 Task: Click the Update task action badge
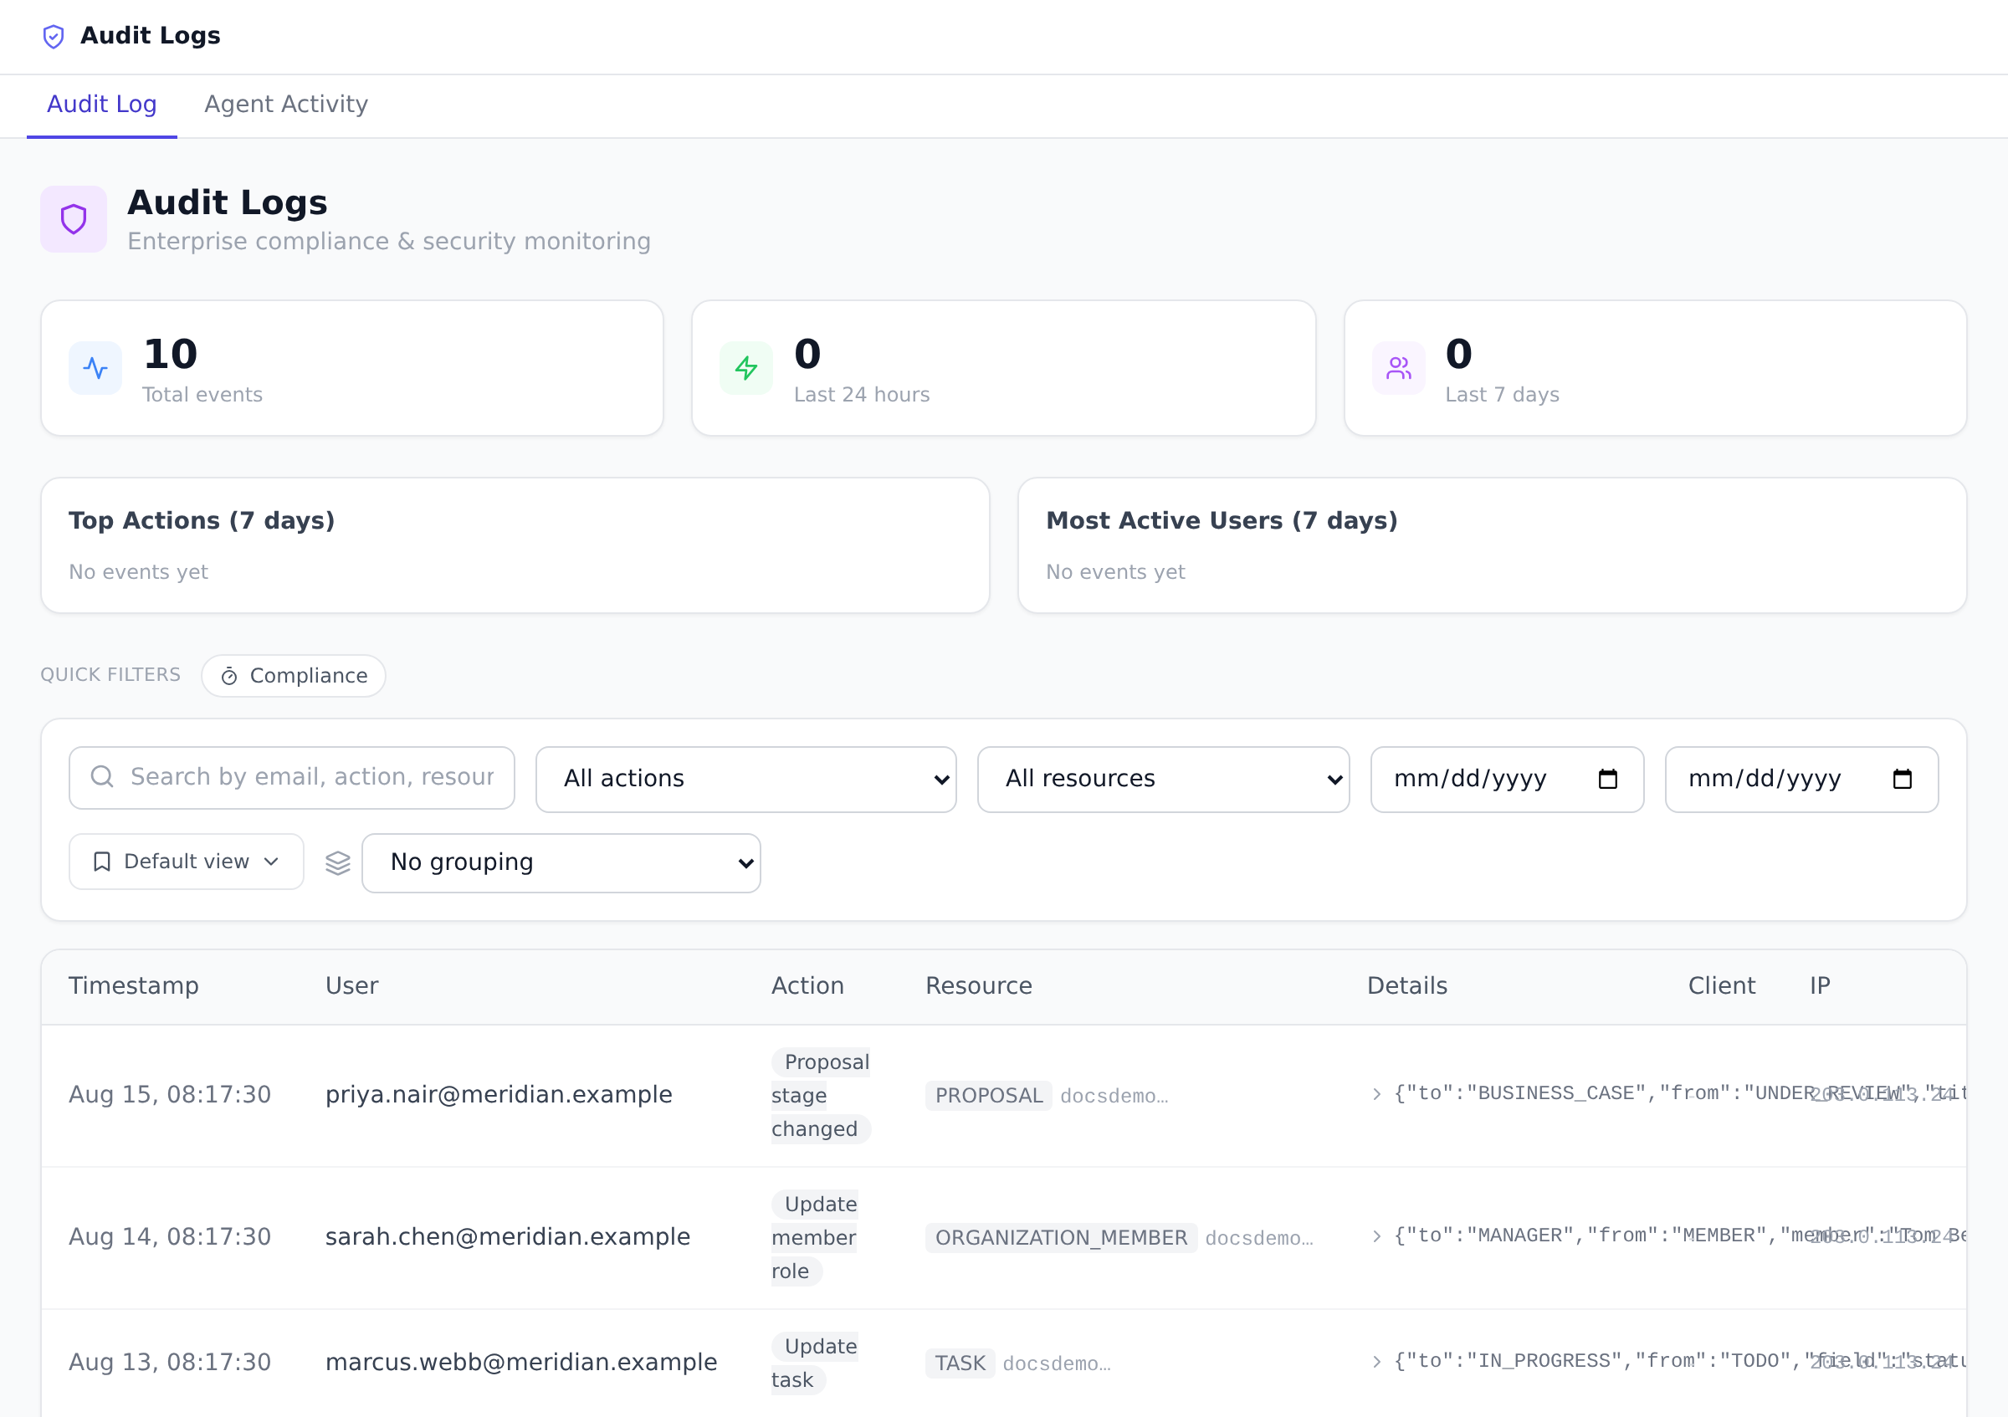[x=814, y=1363]
